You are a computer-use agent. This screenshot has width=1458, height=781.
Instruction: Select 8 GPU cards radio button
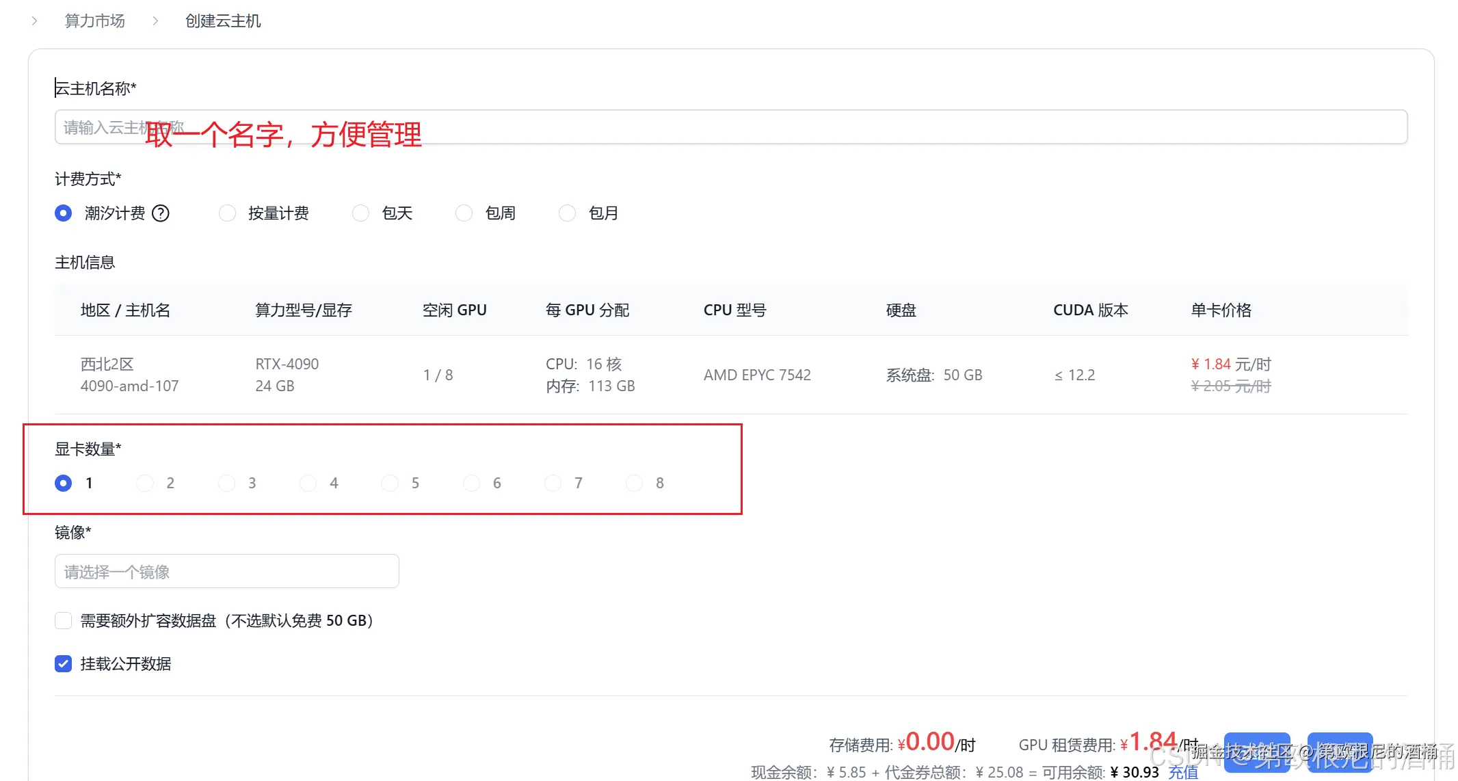tap(635, 484)
